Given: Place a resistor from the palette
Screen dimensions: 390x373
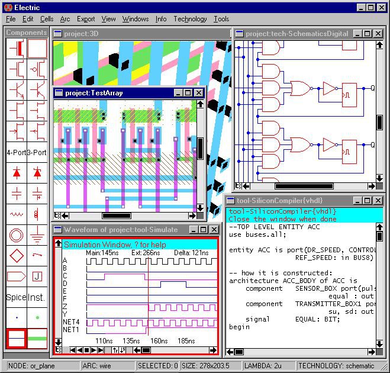Looking at the screenshot, I should point(17,214).
